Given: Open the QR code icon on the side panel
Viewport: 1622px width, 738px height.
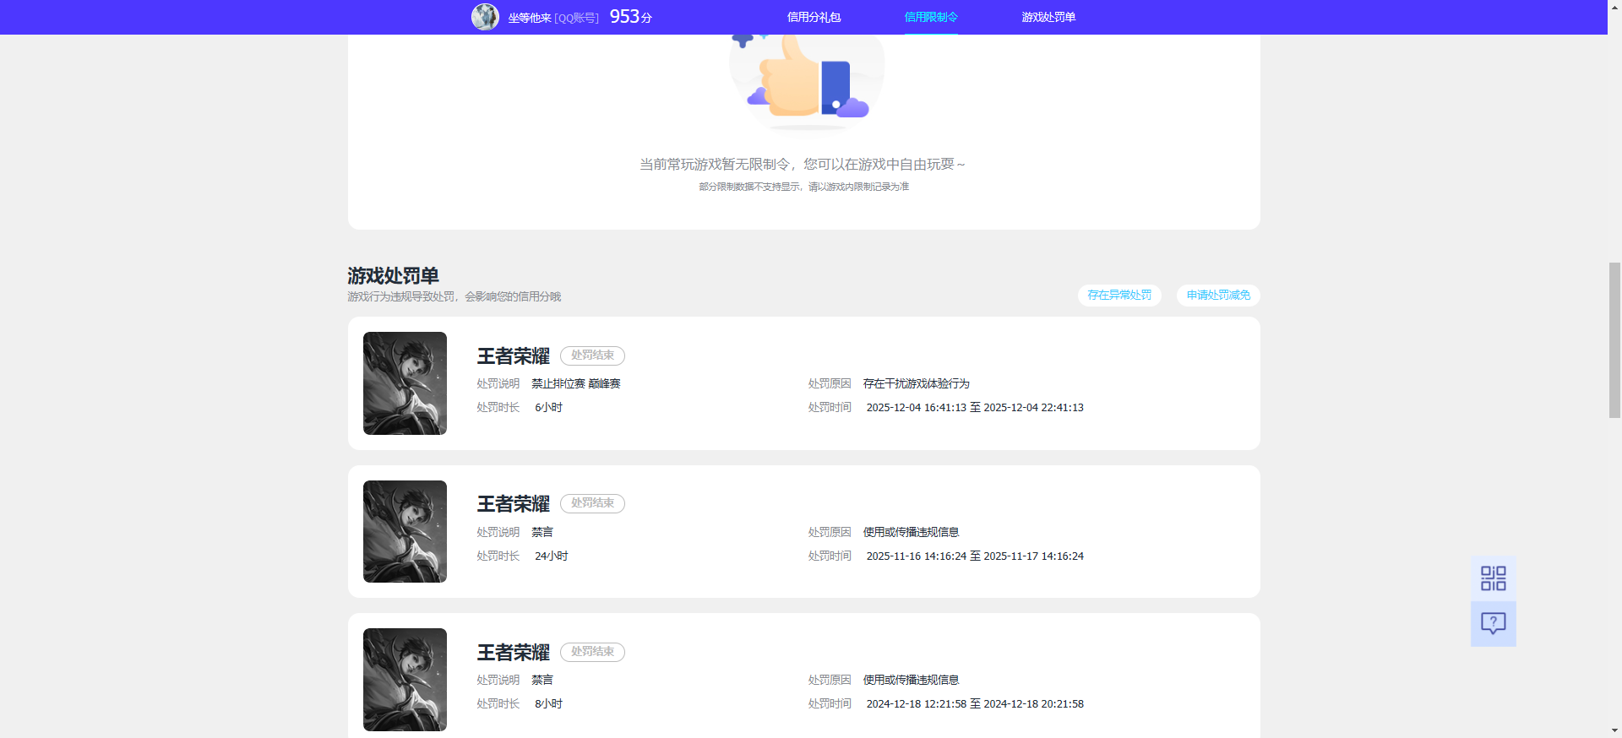Looking at the screenshot, I should (1493, 578).
